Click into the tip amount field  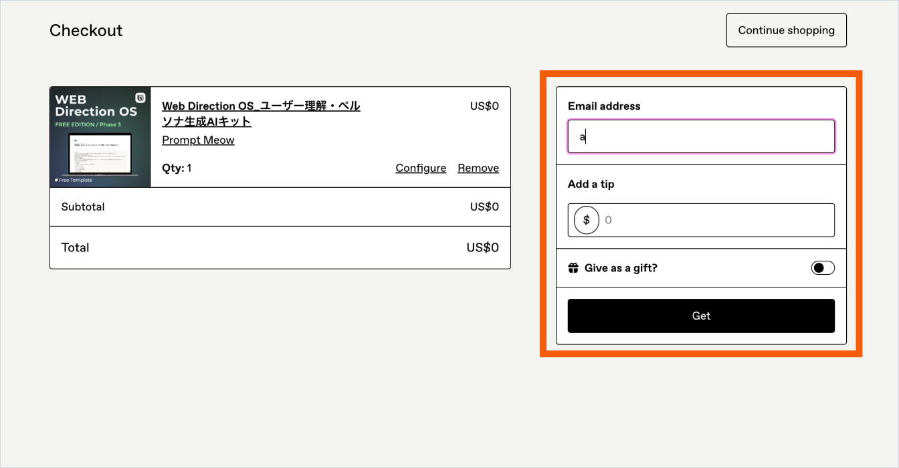tap(716, 220)
